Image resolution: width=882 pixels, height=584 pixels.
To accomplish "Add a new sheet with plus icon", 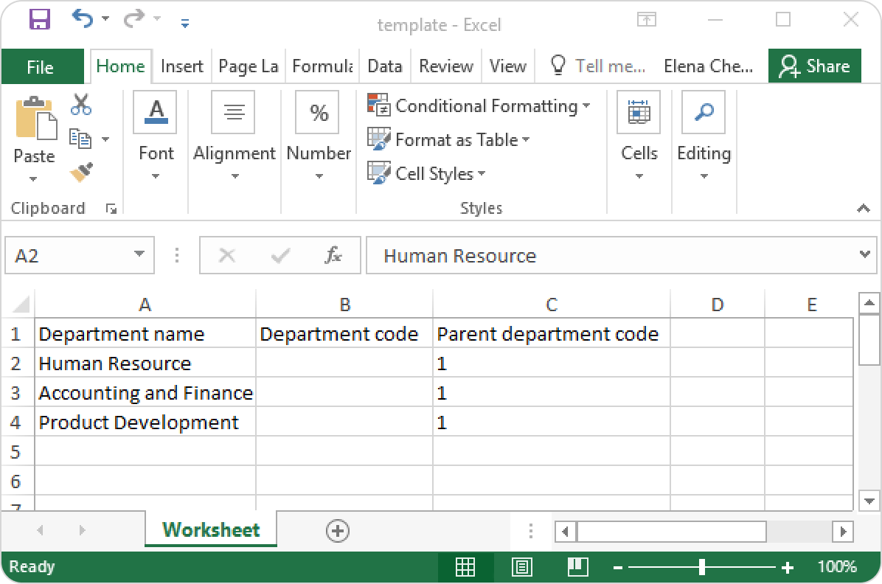I will [x=338, y=530].
